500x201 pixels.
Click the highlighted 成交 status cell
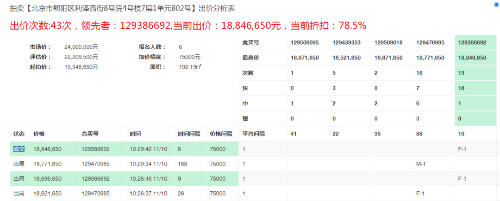coord(19,149)
